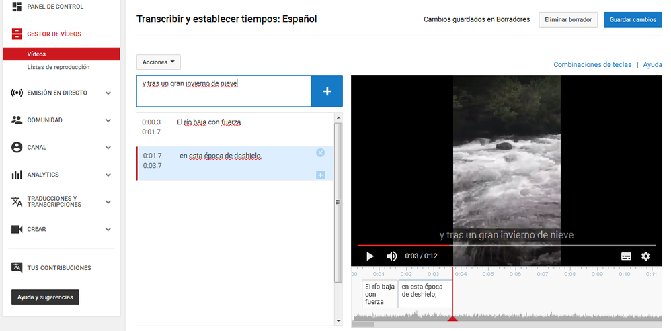Screen dimensions: 671x331
Task: Open the Ayuda link
Action: click(x=653, y=65)
